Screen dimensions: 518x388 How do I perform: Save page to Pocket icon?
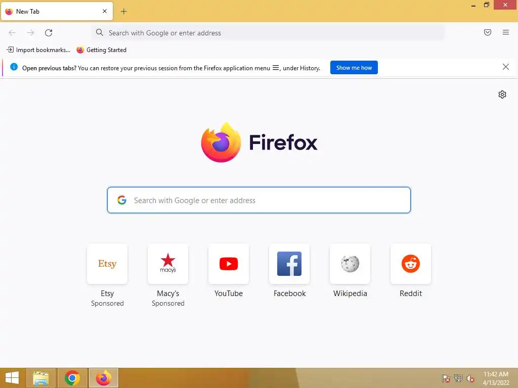[487, 32]
